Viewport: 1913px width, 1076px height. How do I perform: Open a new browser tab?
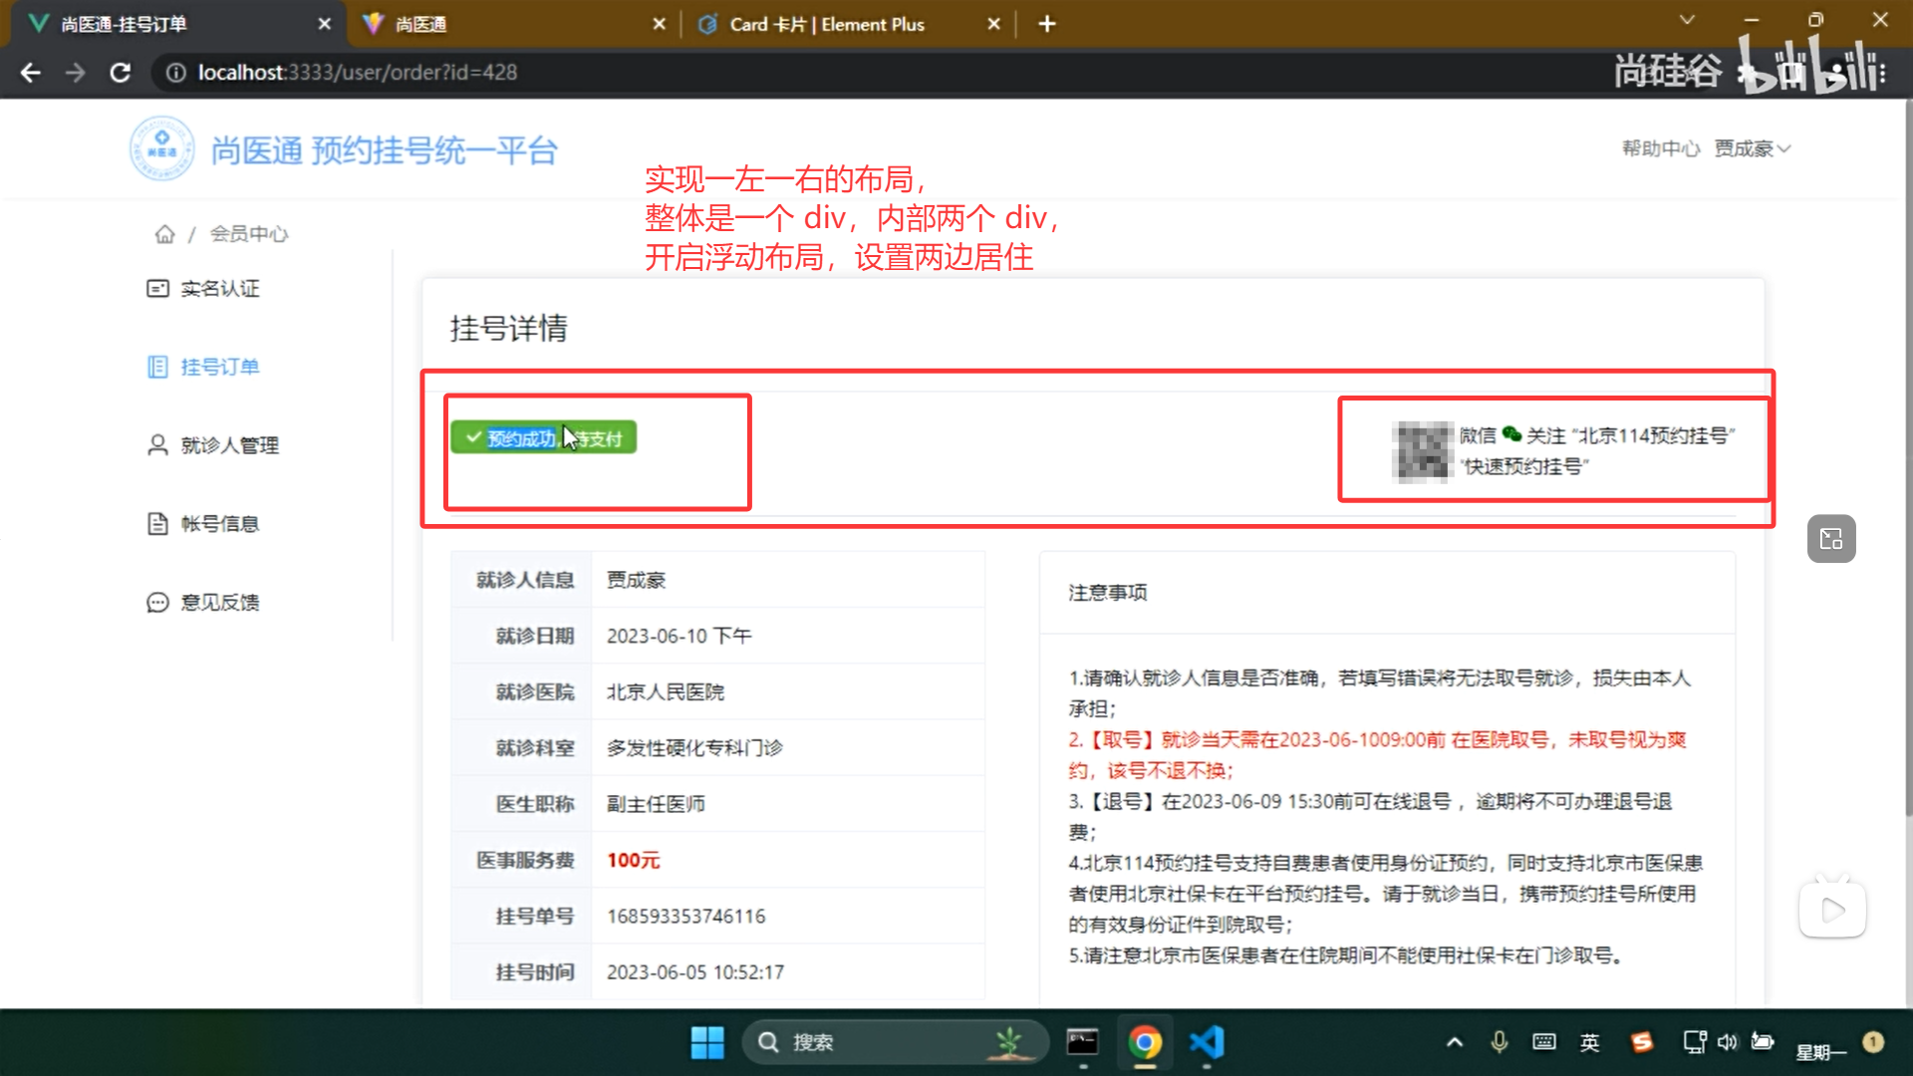pos(1046,24)
